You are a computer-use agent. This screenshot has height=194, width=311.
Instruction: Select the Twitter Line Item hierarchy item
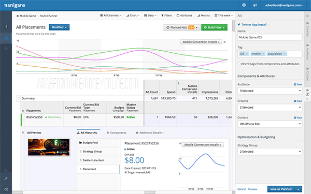(x=98, y=160)
